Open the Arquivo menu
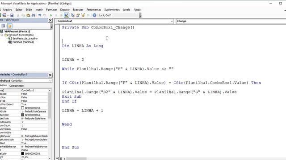This screenshot has width=286, height=160. coord(7,10)
